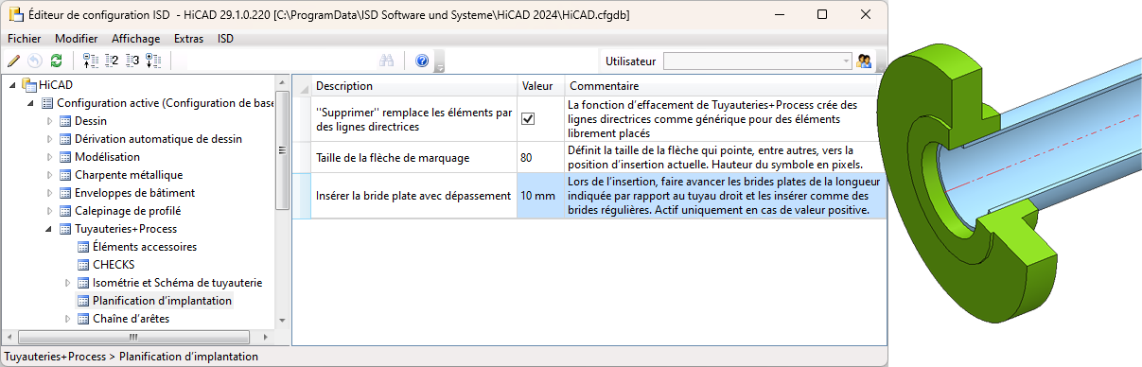Click the blue help question mark icon
This screenshot has height=367, width=1142.
(422, 61)
